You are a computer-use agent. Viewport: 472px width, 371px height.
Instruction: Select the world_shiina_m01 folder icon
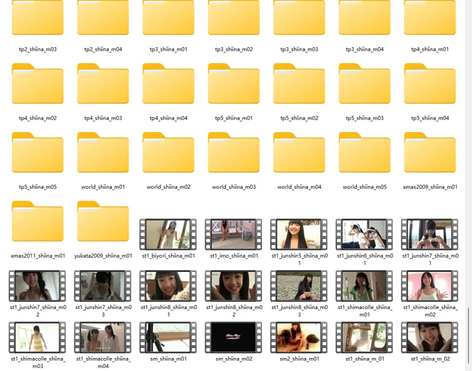pos(103,152)
